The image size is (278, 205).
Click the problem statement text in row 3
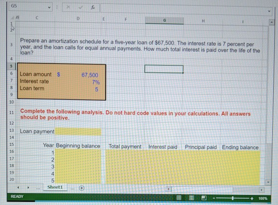click(x=140, y=47)
